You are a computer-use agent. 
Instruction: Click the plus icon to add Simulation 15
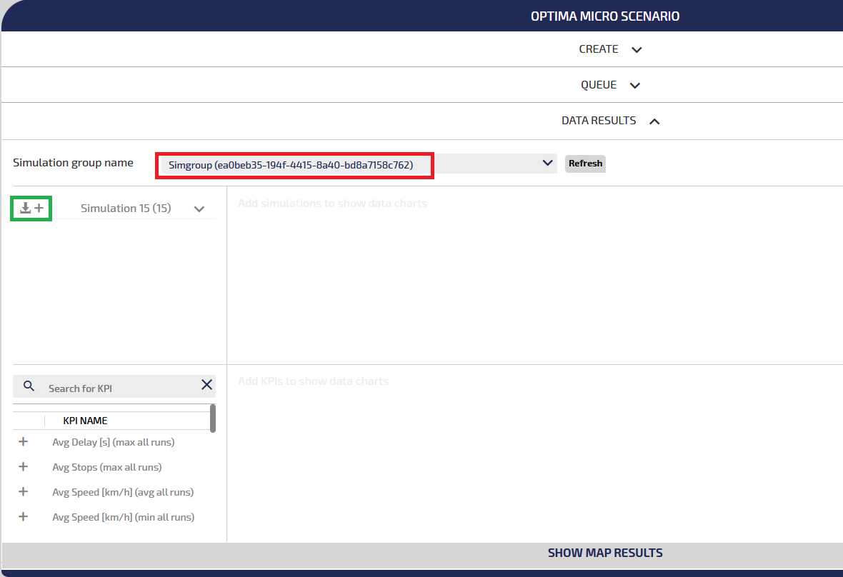39,208
